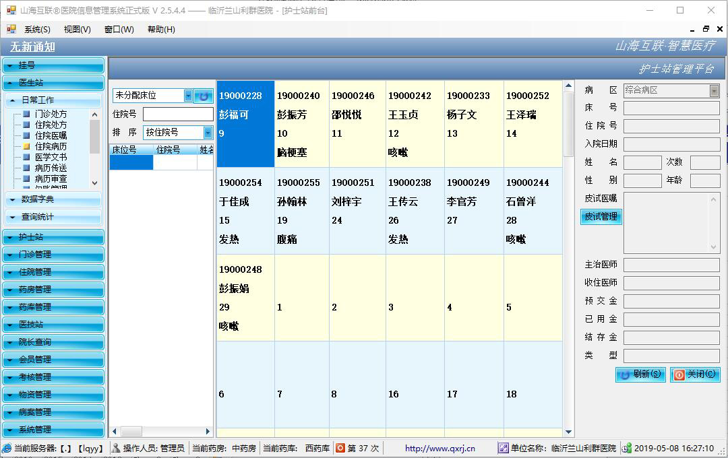Viewport: 728px width, 458px height.
Task: Open the 按住院号 sort dropdown
Action: (208, 133)
